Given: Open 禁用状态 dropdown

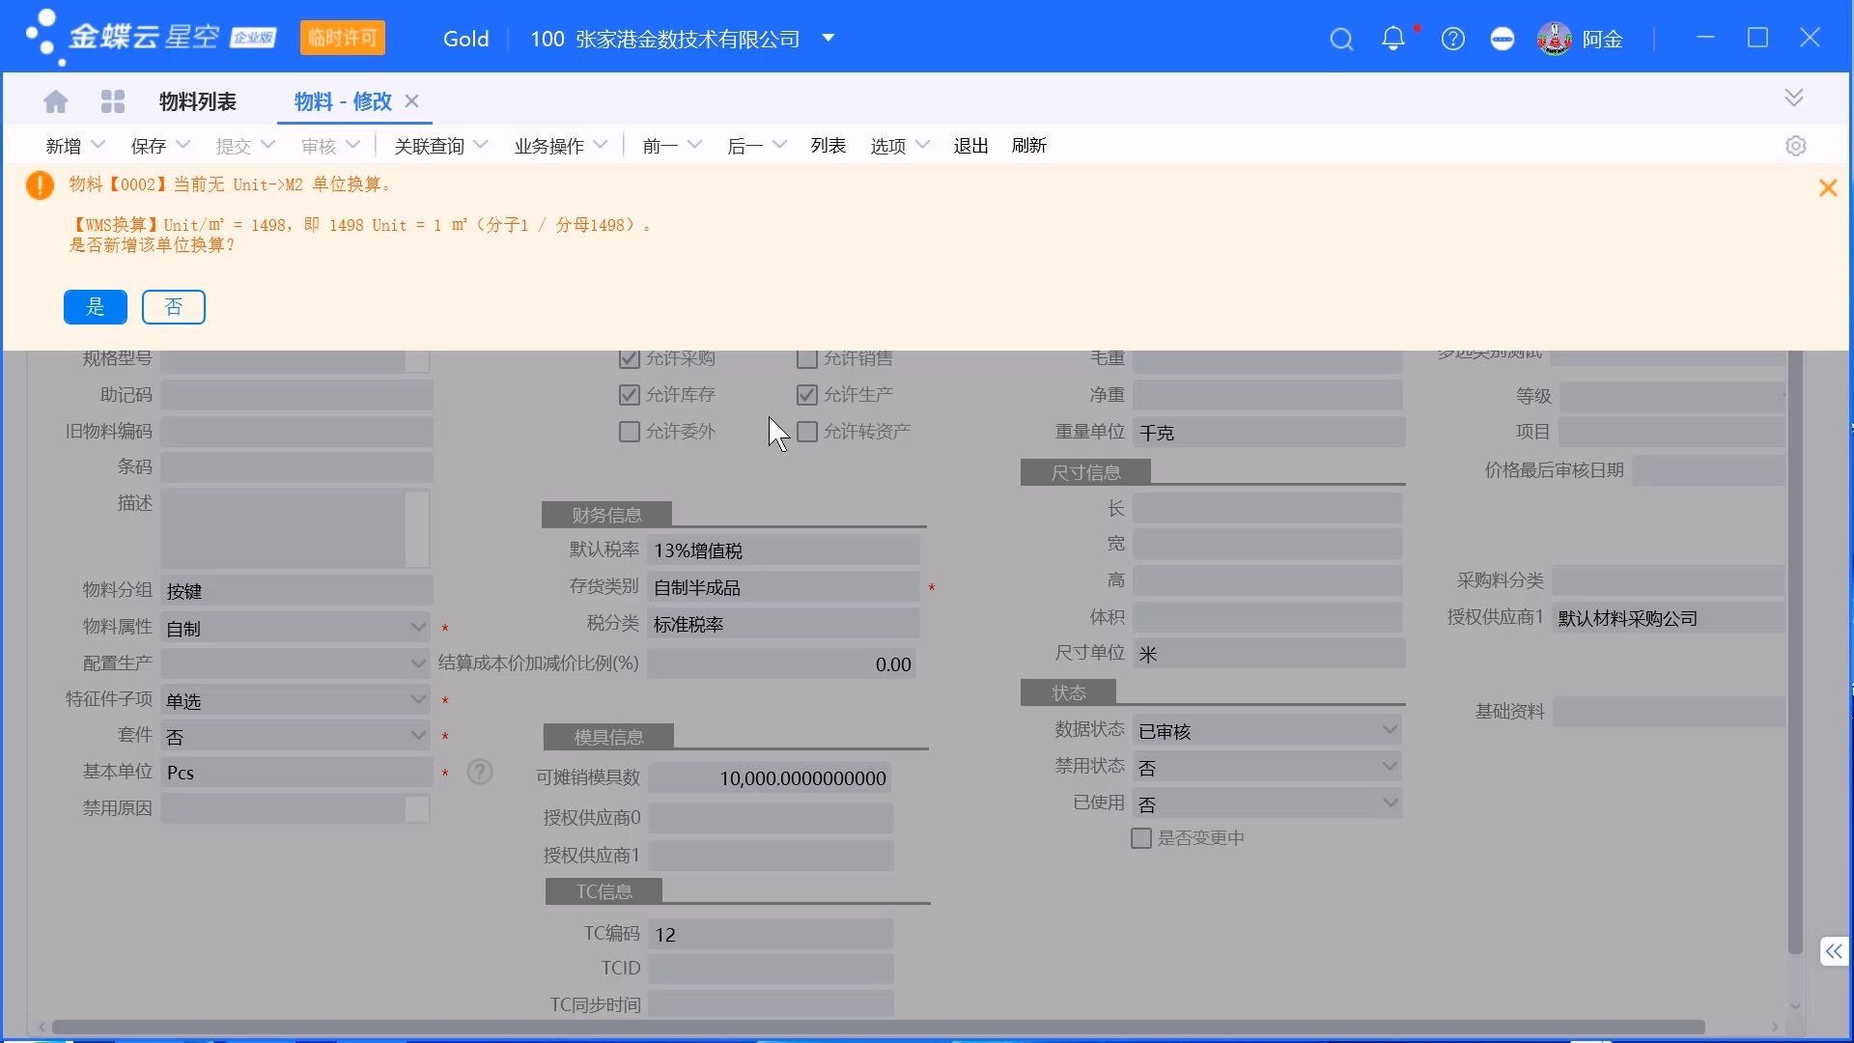Looking at the screenshot, I should tap(1390, 767).
